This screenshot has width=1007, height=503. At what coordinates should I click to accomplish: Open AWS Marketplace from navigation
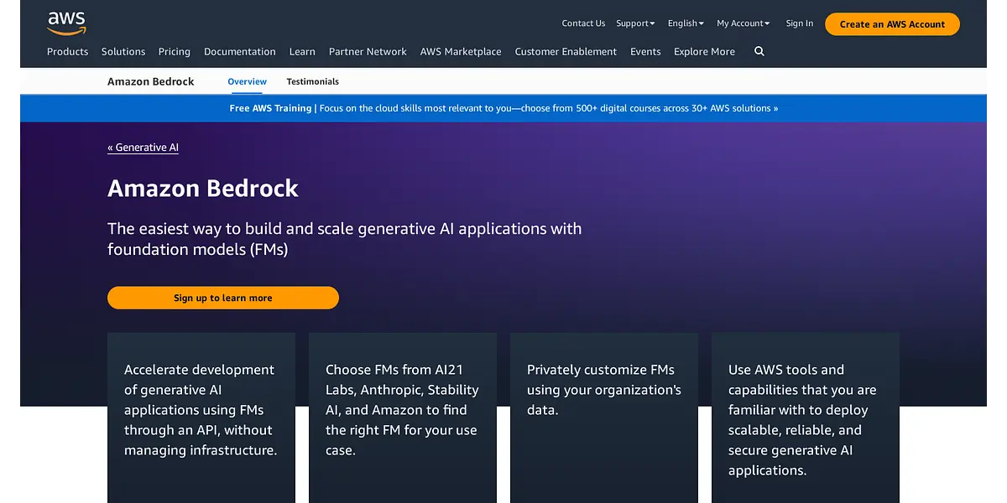461,51
